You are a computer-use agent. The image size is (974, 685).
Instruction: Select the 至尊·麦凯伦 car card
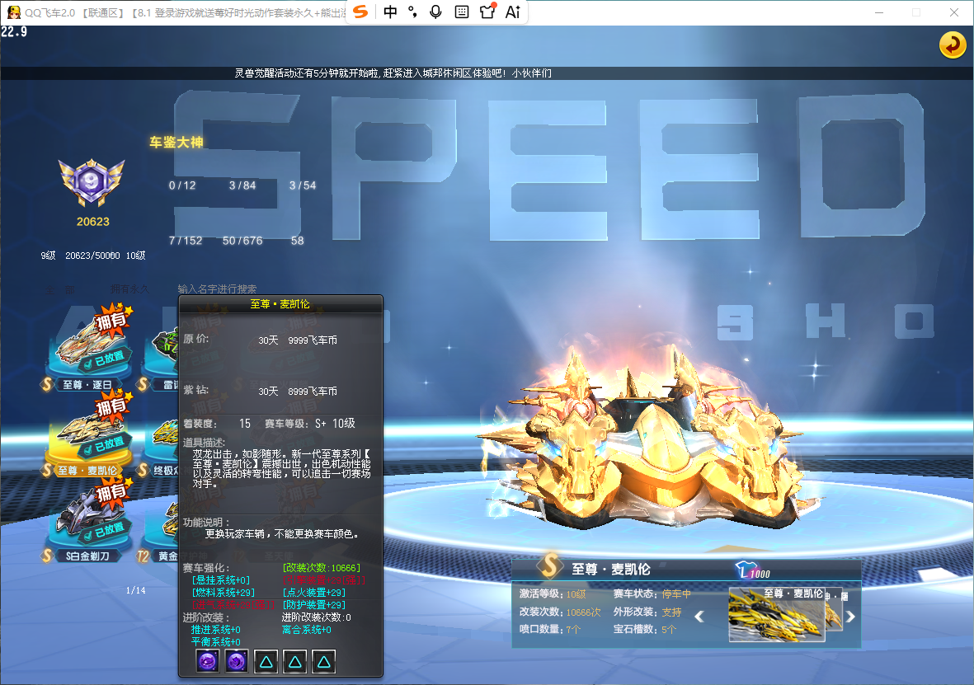point(87,434)
